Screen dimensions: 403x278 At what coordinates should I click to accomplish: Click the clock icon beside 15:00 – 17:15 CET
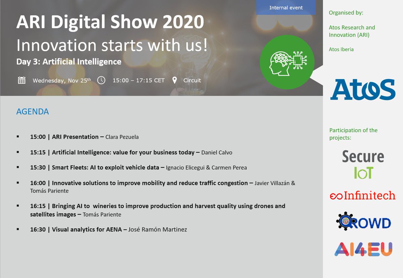[x=101, y=80]
